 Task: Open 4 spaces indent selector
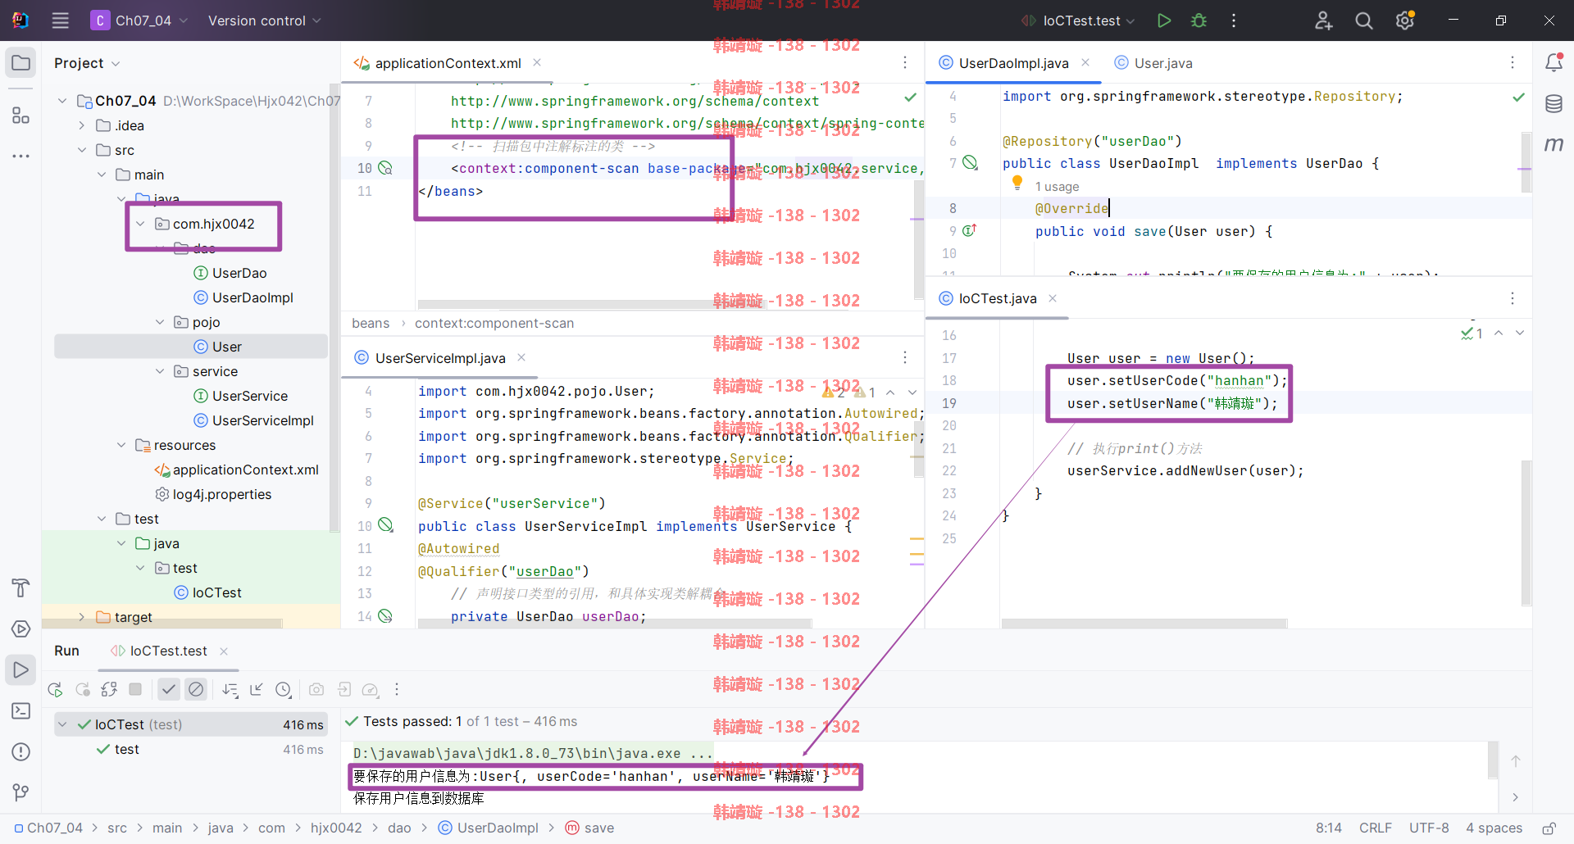[1494, 828]
